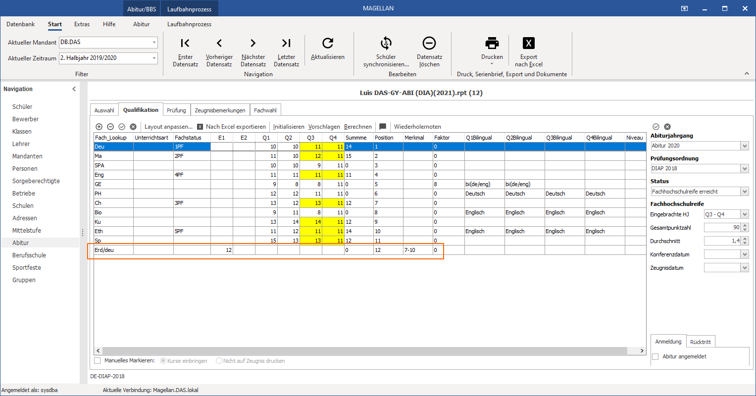Select Kurse einbringen radio option
Screen dimensions: 756x396
[x=163, y=361]
